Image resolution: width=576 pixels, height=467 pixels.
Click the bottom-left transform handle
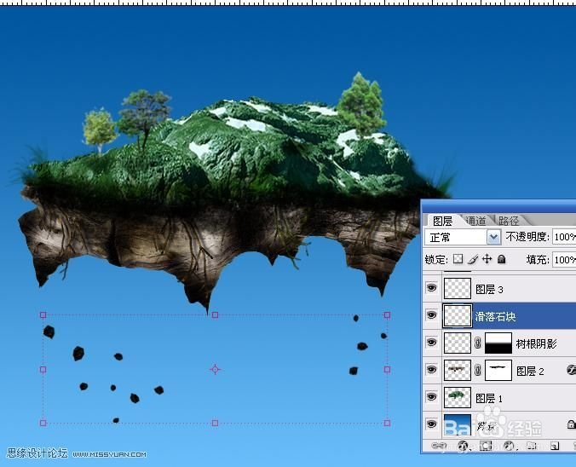point(43,423)
